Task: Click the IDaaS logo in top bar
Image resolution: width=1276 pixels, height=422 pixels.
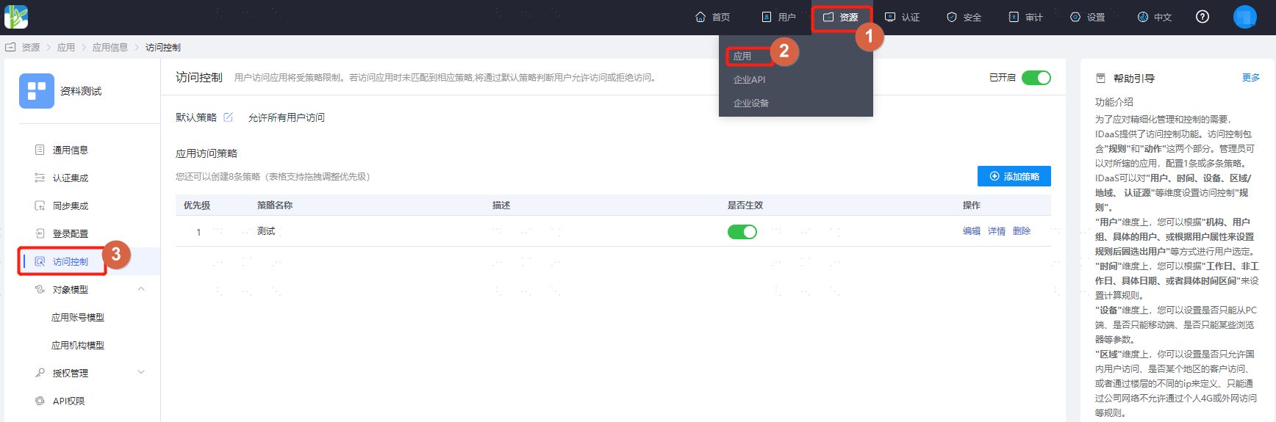Action: pyautogui.click(x=16, y=17)
